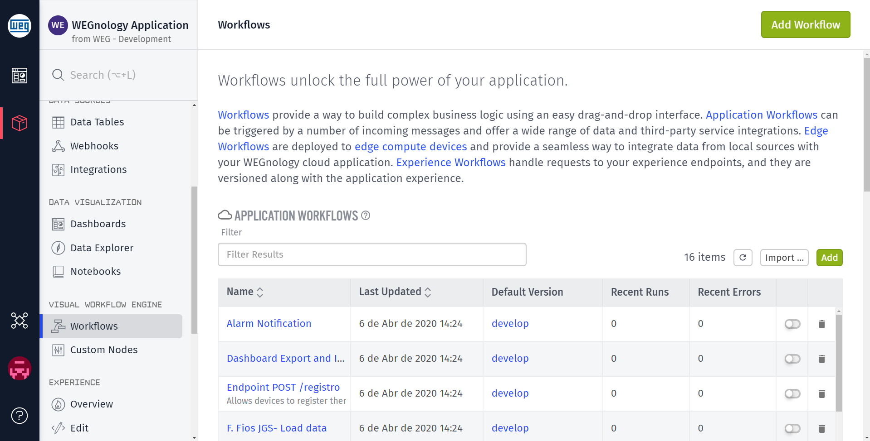The image size is (870, 441).
Task: Toggle the Alarm Notification workflow enabled switch
Action: (x=792, y=324)
